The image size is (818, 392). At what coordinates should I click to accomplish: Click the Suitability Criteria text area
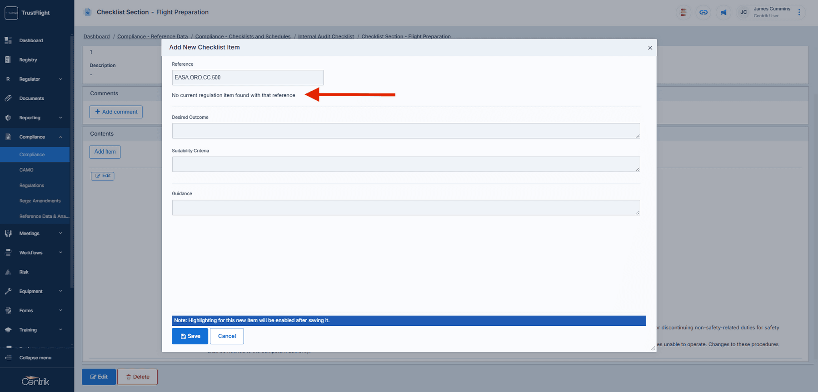tap(406, 164)
